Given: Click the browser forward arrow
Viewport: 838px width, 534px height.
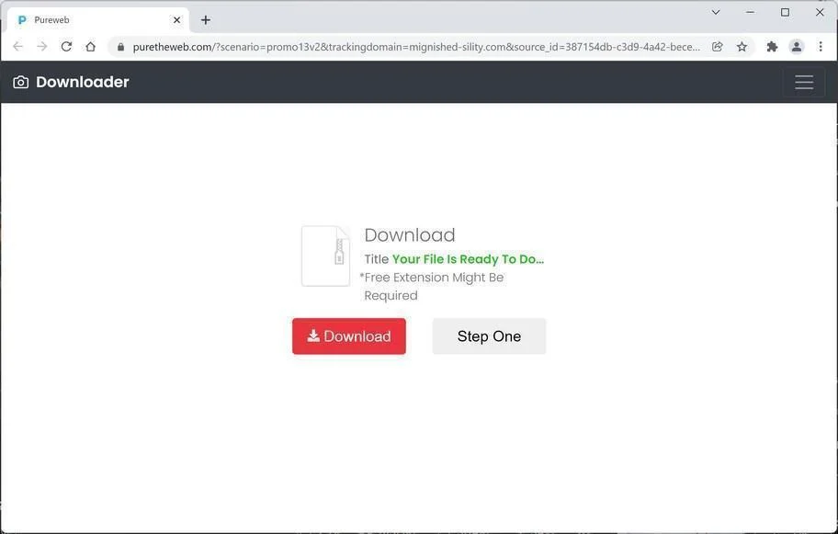Looking at the screenshot, I should (x=41, y=47).
